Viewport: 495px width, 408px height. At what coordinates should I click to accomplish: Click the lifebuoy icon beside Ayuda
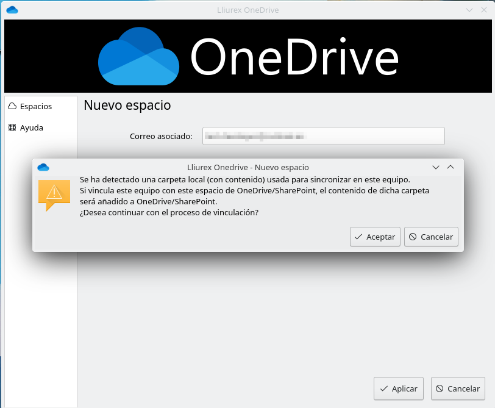pos(12,128)
